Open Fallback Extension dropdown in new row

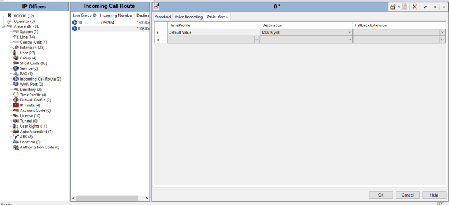click(x=442, y=40)
